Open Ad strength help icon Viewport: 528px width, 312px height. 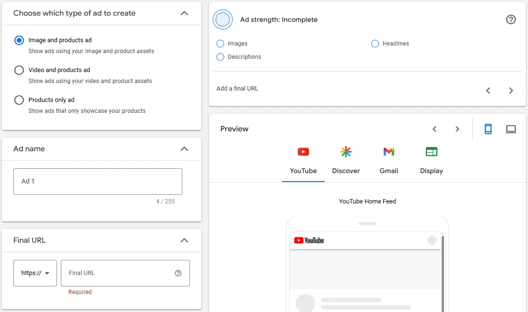511,19
